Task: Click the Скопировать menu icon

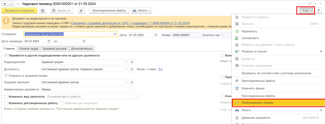Action: pos(237,38)
